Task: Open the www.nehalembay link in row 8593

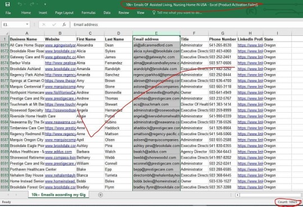Action: pyautogui.click(x=60, y=175)
